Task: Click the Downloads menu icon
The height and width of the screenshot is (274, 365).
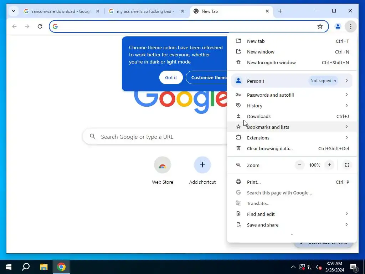Action: tap(238, 116)
